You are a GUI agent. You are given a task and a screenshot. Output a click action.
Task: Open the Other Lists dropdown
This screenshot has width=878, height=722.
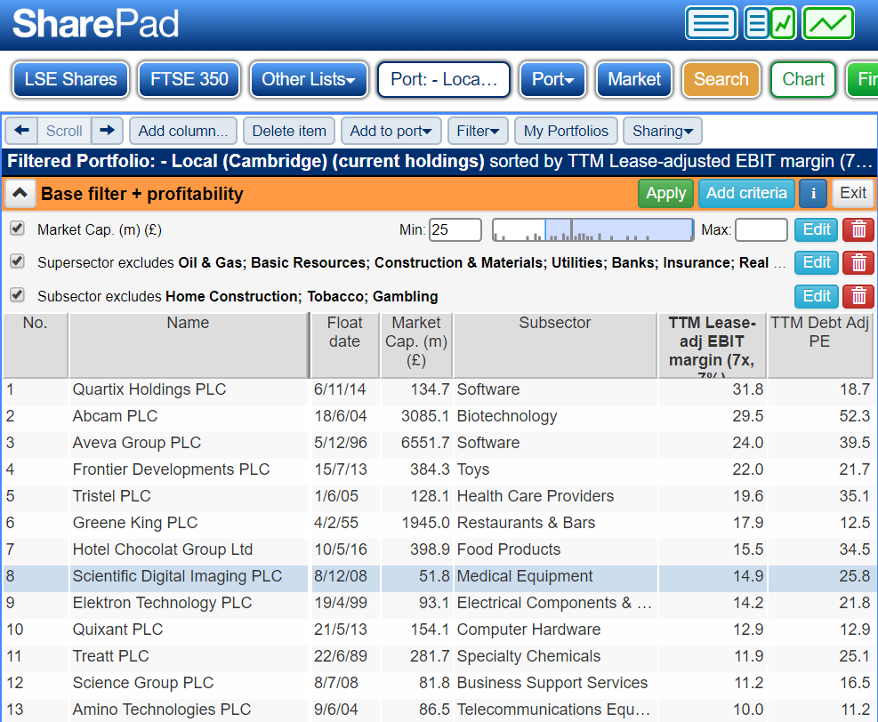pyautogui.click(x=309, y=79)
